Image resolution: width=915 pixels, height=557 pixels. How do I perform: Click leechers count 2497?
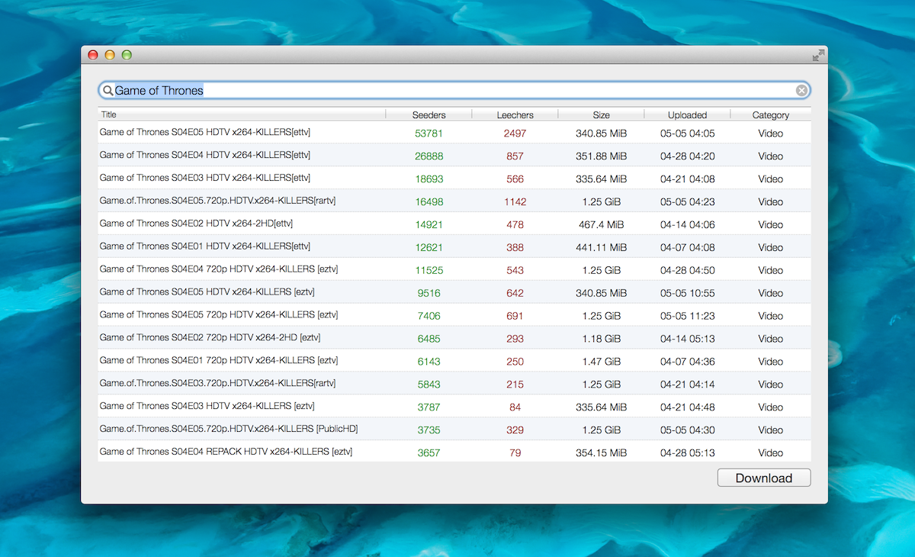tap(515, 134)
